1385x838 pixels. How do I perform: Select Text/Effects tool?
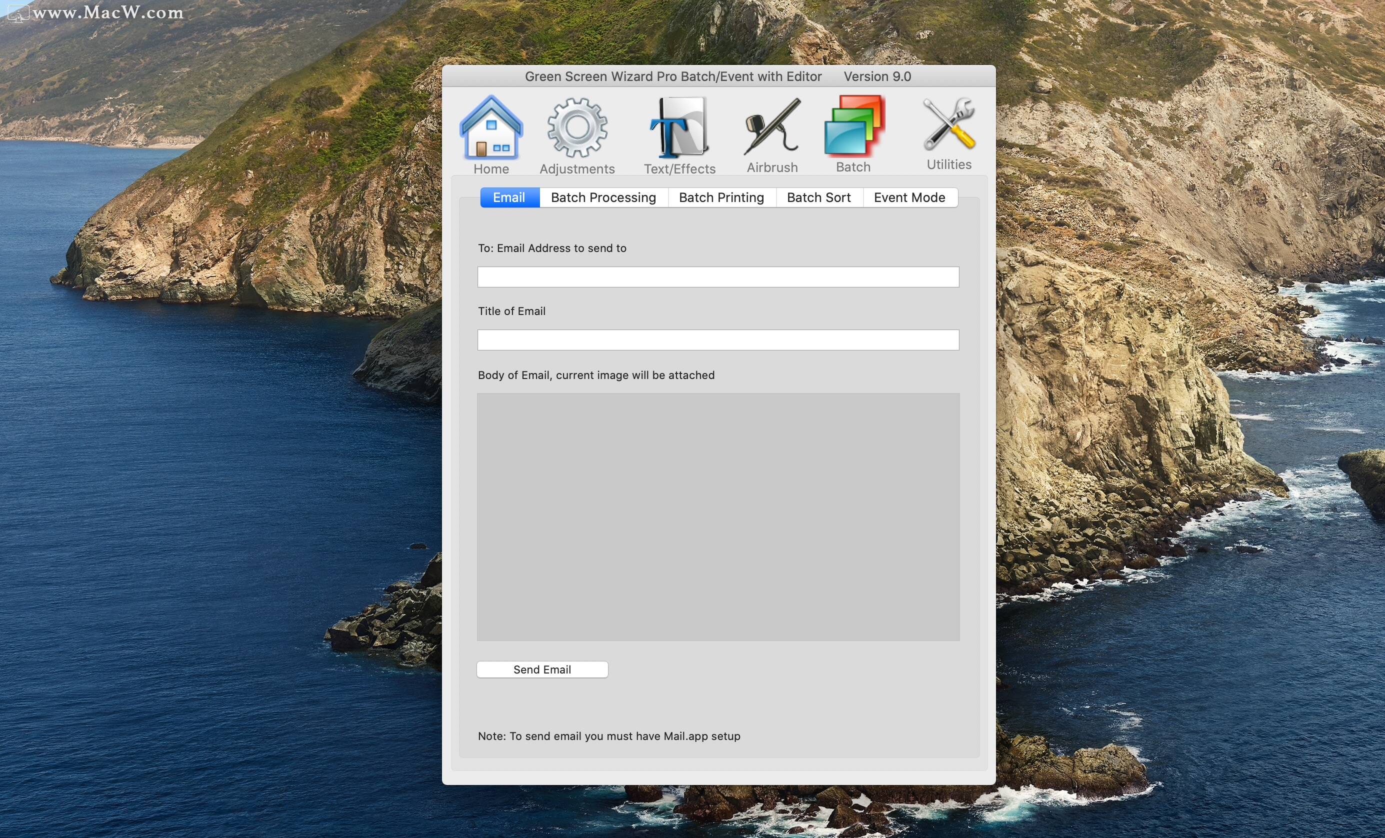coord(678,133)
